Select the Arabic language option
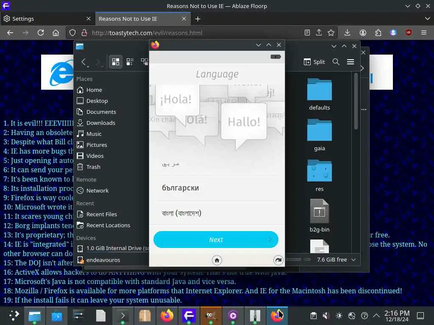The height and width of the screenshot is (325, 434). [x=217, y=165]
